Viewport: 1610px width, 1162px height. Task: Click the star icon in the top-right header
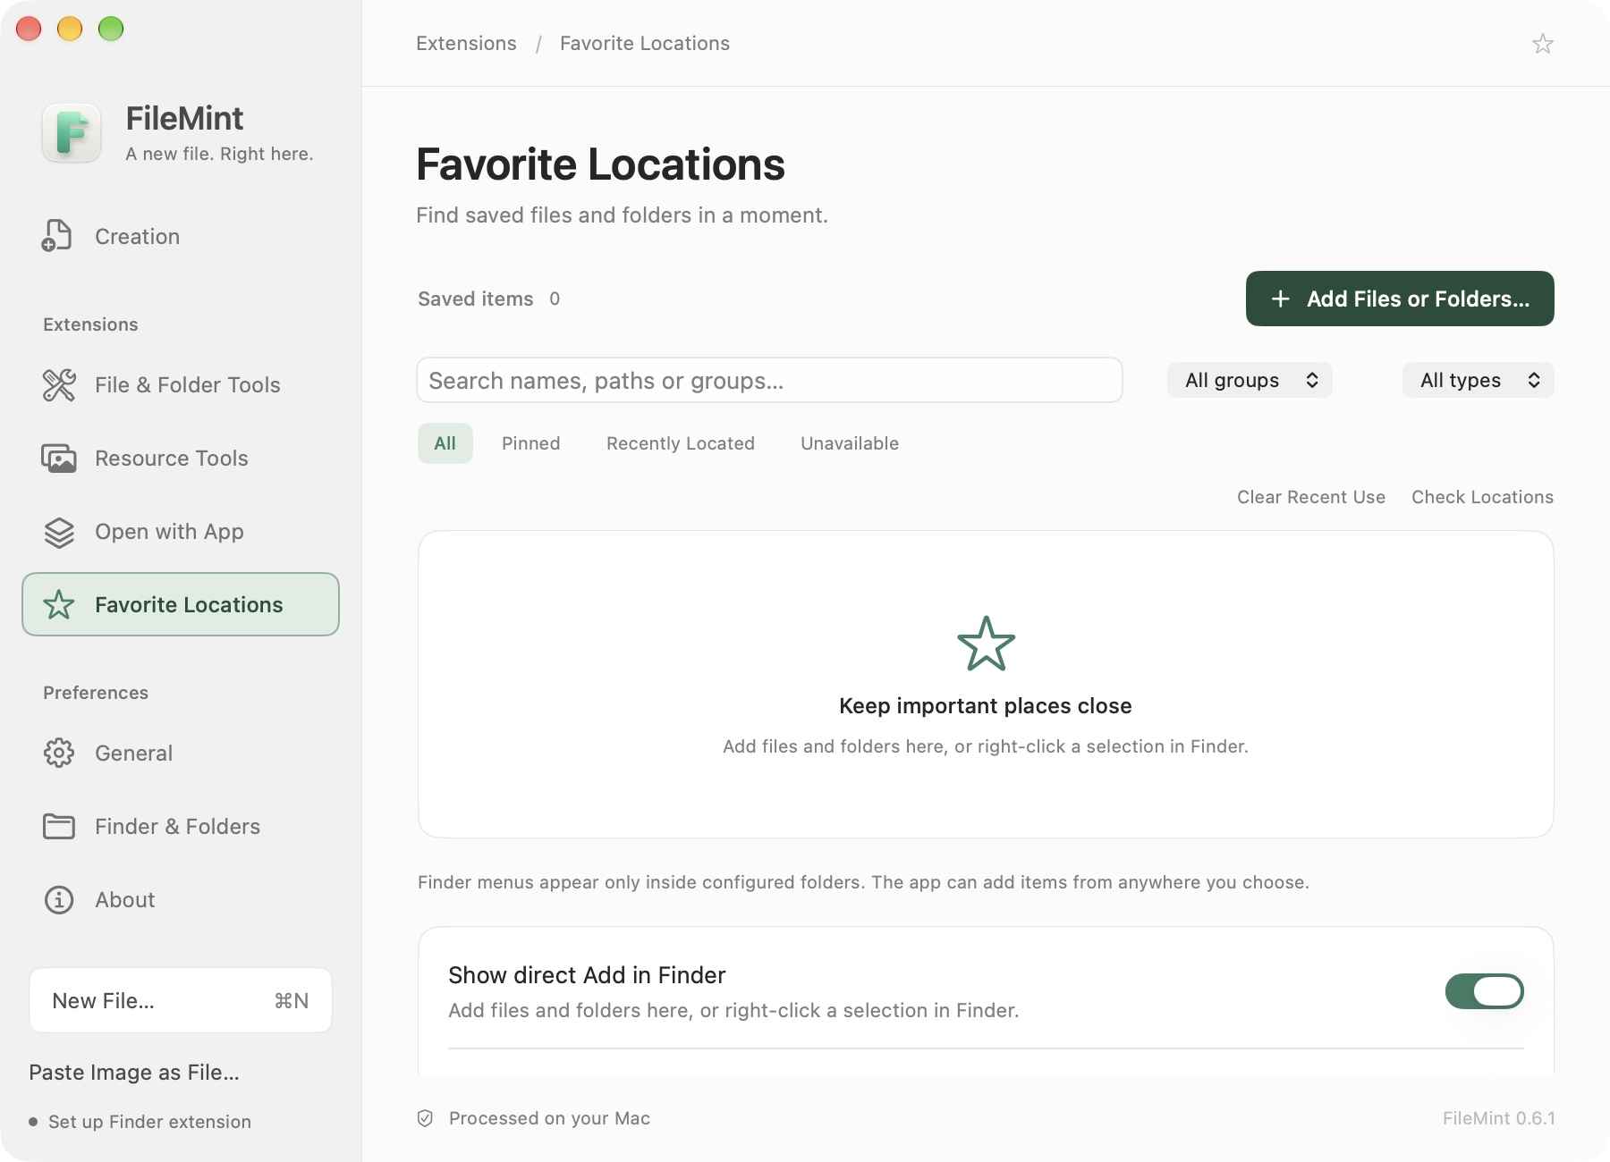point(1543,44)
